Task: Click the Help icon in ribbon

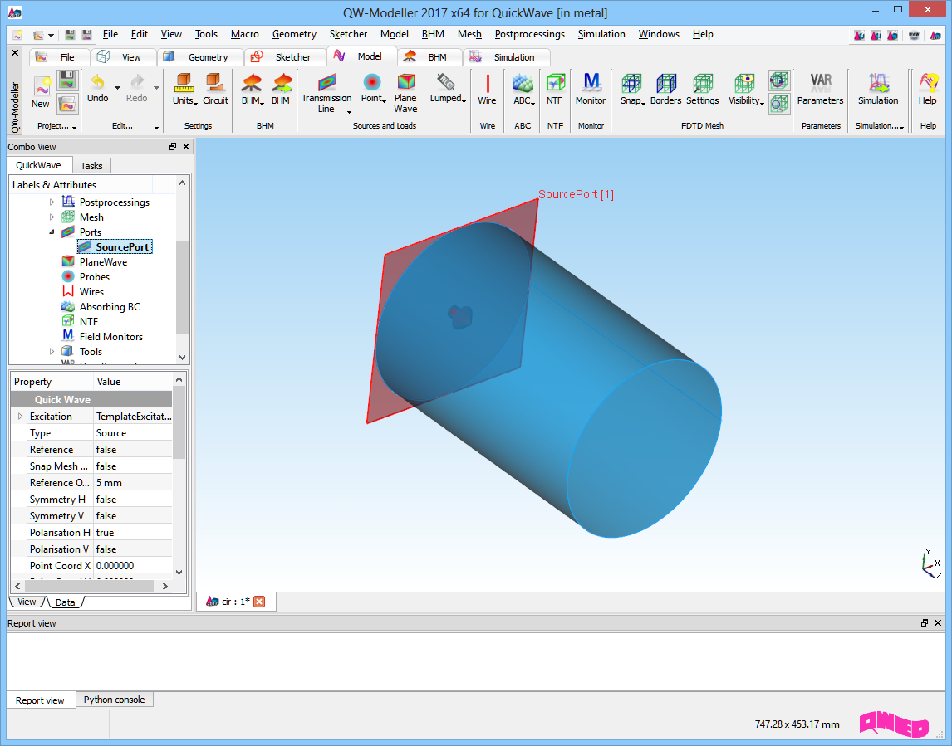Action: tap(928, 82)
